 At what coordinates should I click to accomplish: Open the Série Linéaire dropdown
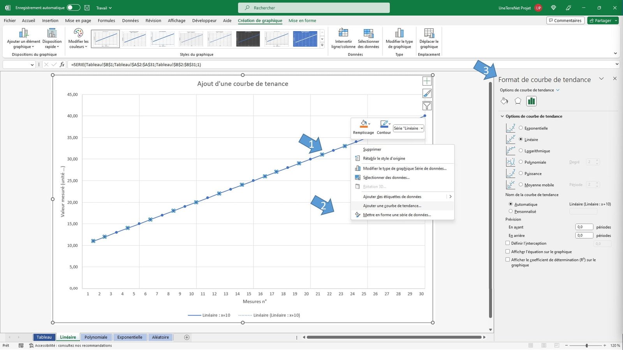pyautogui.click(x=408, y=128)
